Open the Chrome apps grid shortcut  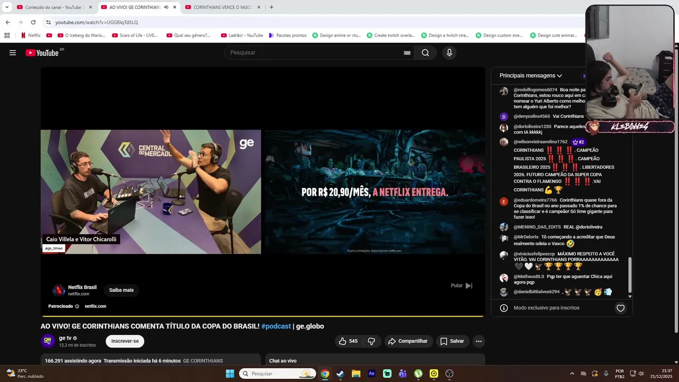coord(7,36)
